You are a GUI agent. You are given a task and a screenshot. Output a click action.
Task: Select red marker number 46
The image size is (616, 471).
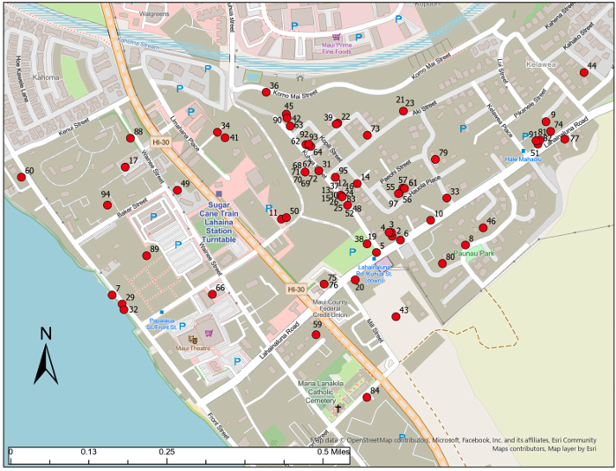pyautogui.click(x=483, y=228)
